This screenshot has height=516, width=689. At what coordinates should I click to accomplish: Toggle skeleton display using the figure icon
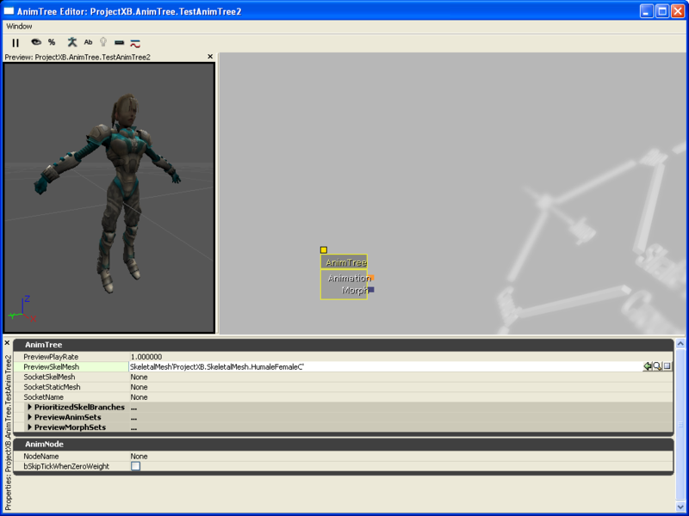[x=72, y=42]
